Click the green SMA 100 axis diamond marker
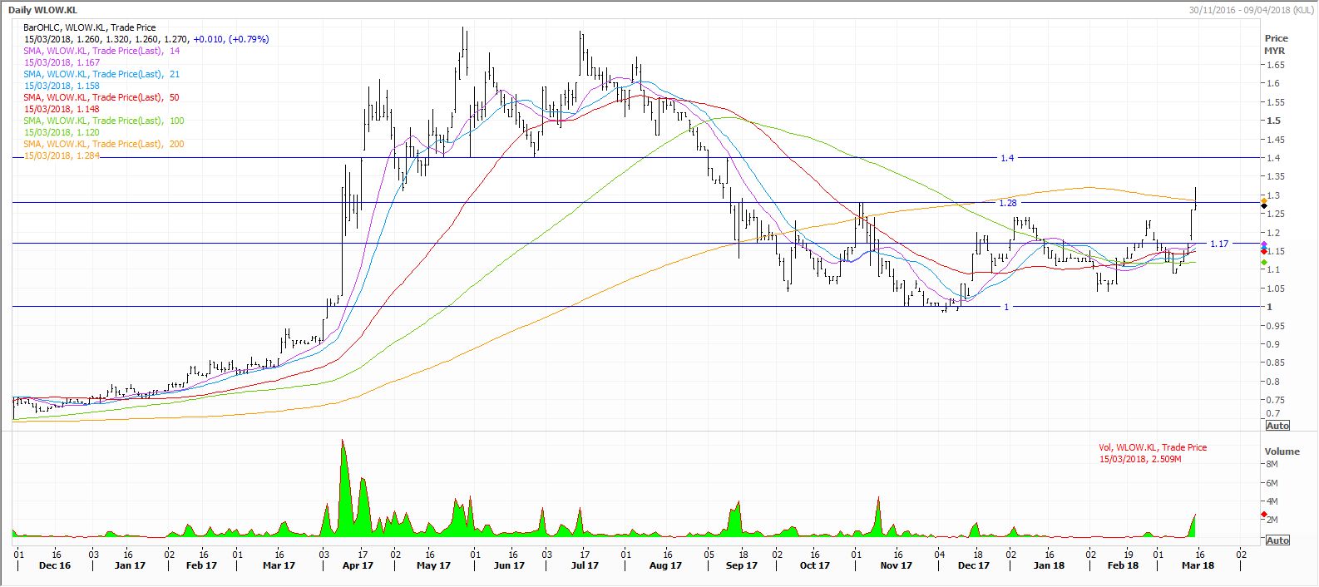The image size is (1319, 587). pos(1264,264)
